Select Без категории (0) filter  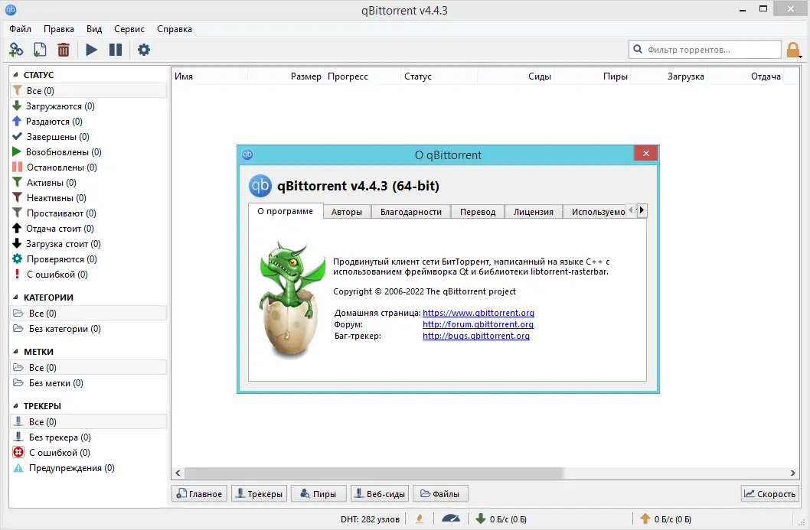[88, 329]
